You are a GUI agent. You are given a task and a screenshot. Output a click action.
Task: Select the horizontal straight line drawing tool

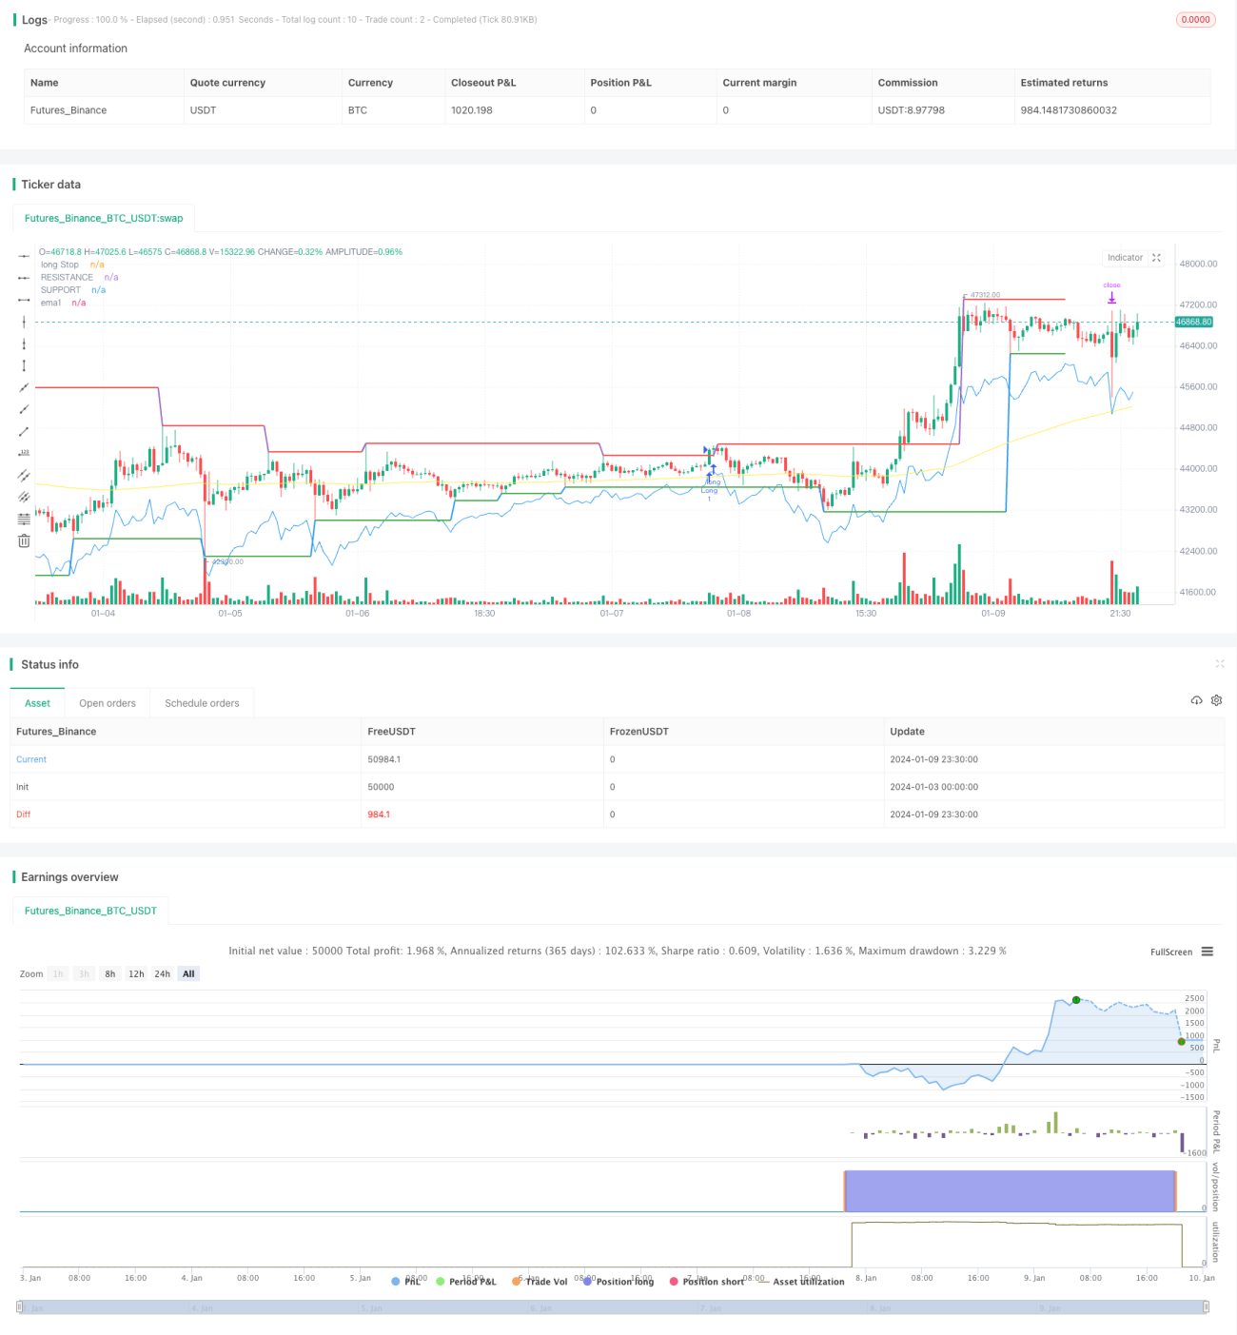click(24, 256)
